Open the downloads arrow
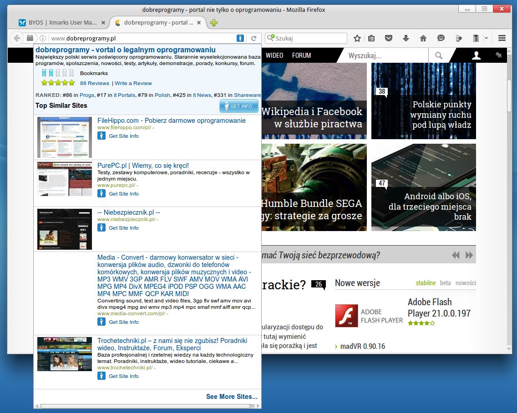517x413 pixels. (406, 38)
